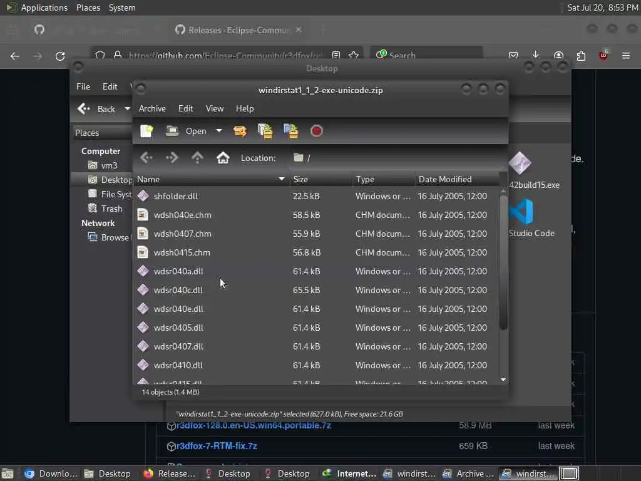Expand the Back history dropdown in Desktop window
This screenshot has width=641, height=481.
(128, 109)
